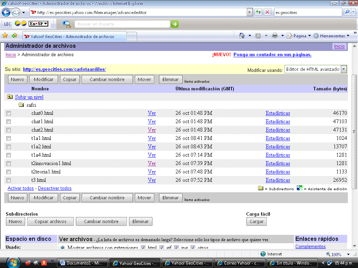Open the dropdown arrow next to Home icon
The image size is (358, 268).
[x=250, y=36]
